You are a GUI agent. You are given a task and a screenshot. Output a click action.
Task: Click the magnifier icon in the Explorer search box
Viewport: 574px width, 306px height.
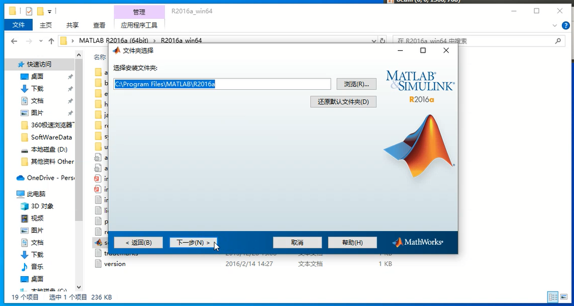coord(558,41)
